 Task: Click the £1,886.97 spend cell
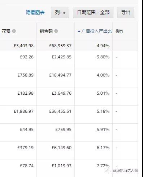click(x=24, y=111)
